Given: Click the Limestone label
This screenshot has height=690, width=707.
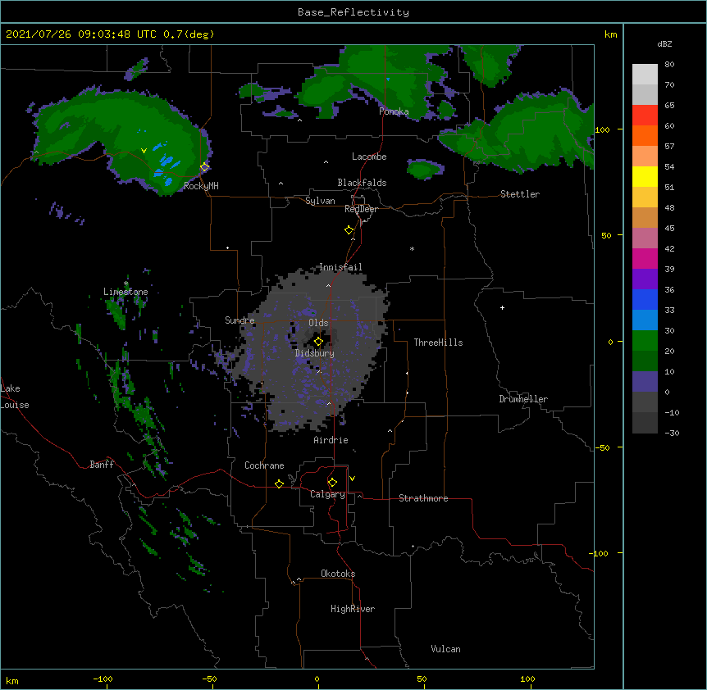Looking at the screenshot, I should tap(125, 292).
